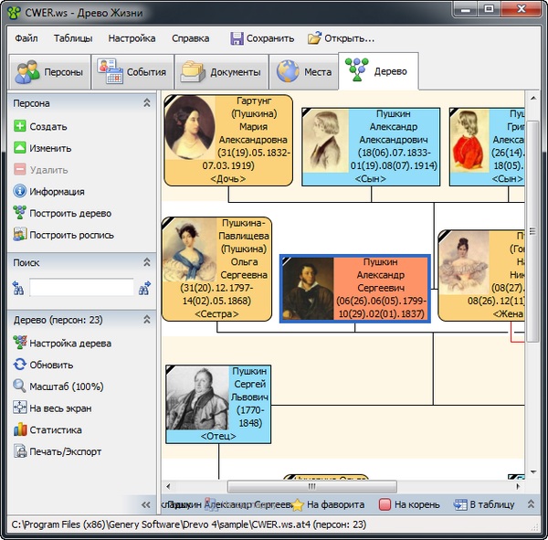Open person Информация via info icon
Screen dimensions: 548x540
(19, 192)
